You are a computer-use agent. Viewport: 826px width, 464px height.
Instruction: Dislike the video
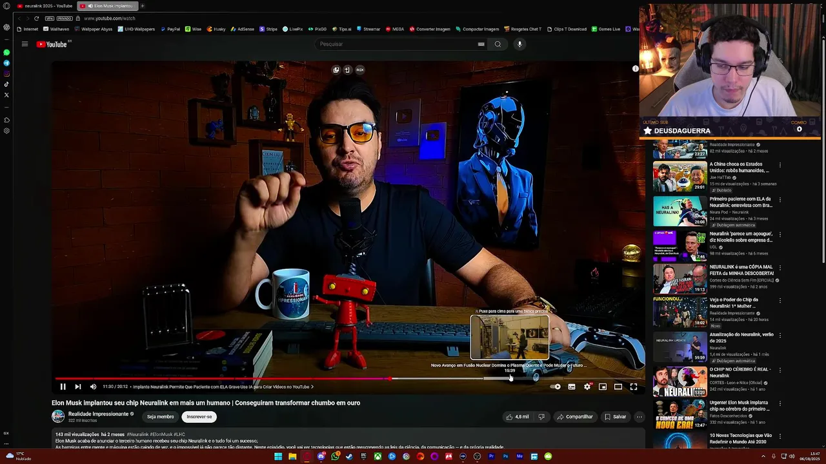click(x=541, y=417)
